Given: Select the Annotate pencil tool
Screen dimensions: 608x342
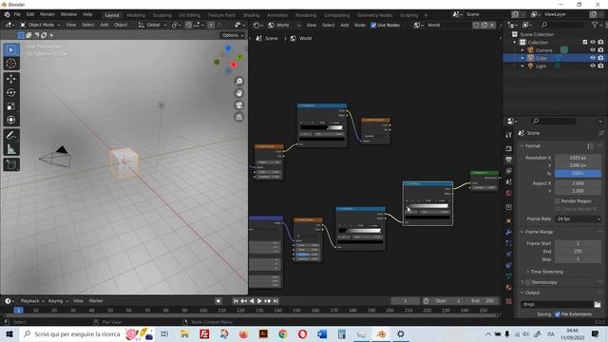Looking at the screenshot, I should (11, 135).
